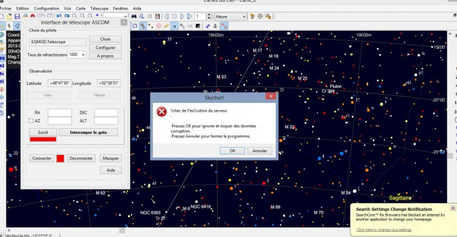Click the blue chain link icon
457x237 pixels.
tap(207, 26)
